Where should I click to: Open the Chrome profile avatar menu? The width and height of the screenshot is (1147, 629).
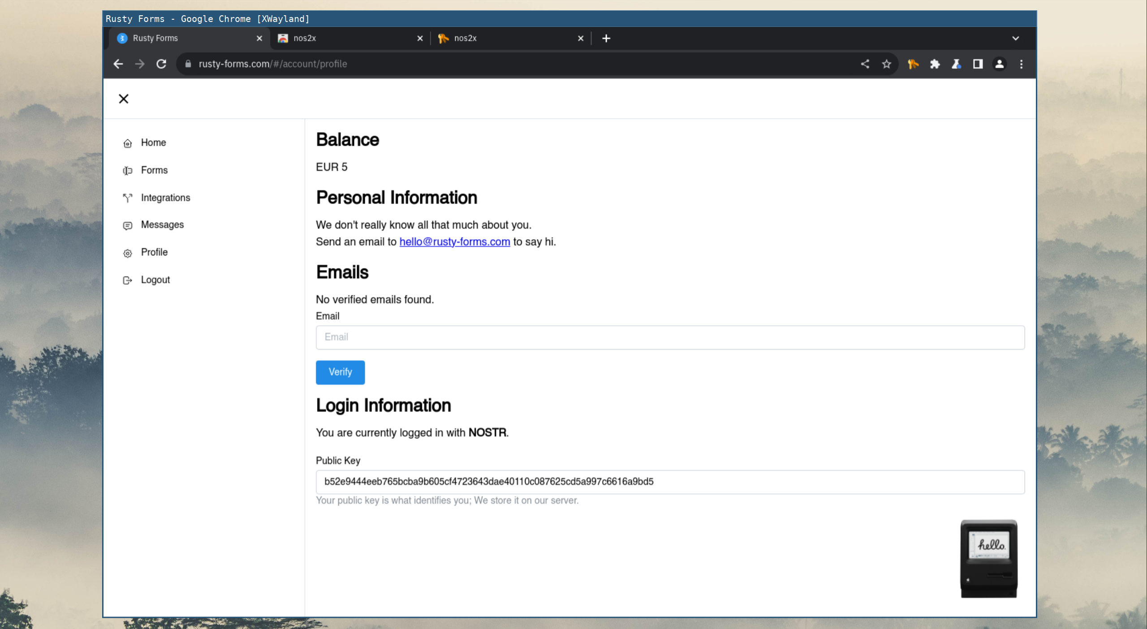pos(1000,64)
